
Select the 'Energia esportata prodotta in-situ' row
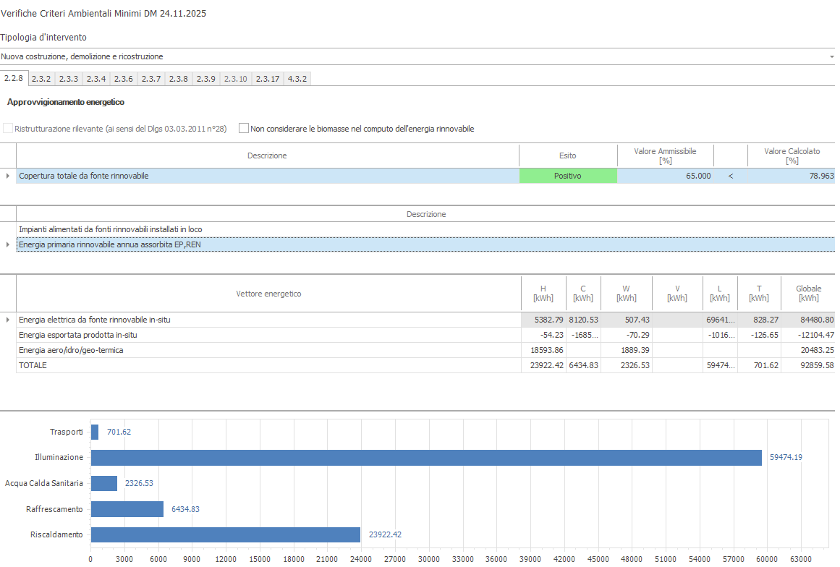pos(78,335)
